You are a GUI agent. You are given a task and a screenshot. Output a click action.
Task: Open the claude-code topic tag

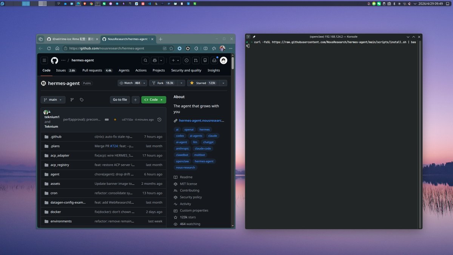click(203, 148)
